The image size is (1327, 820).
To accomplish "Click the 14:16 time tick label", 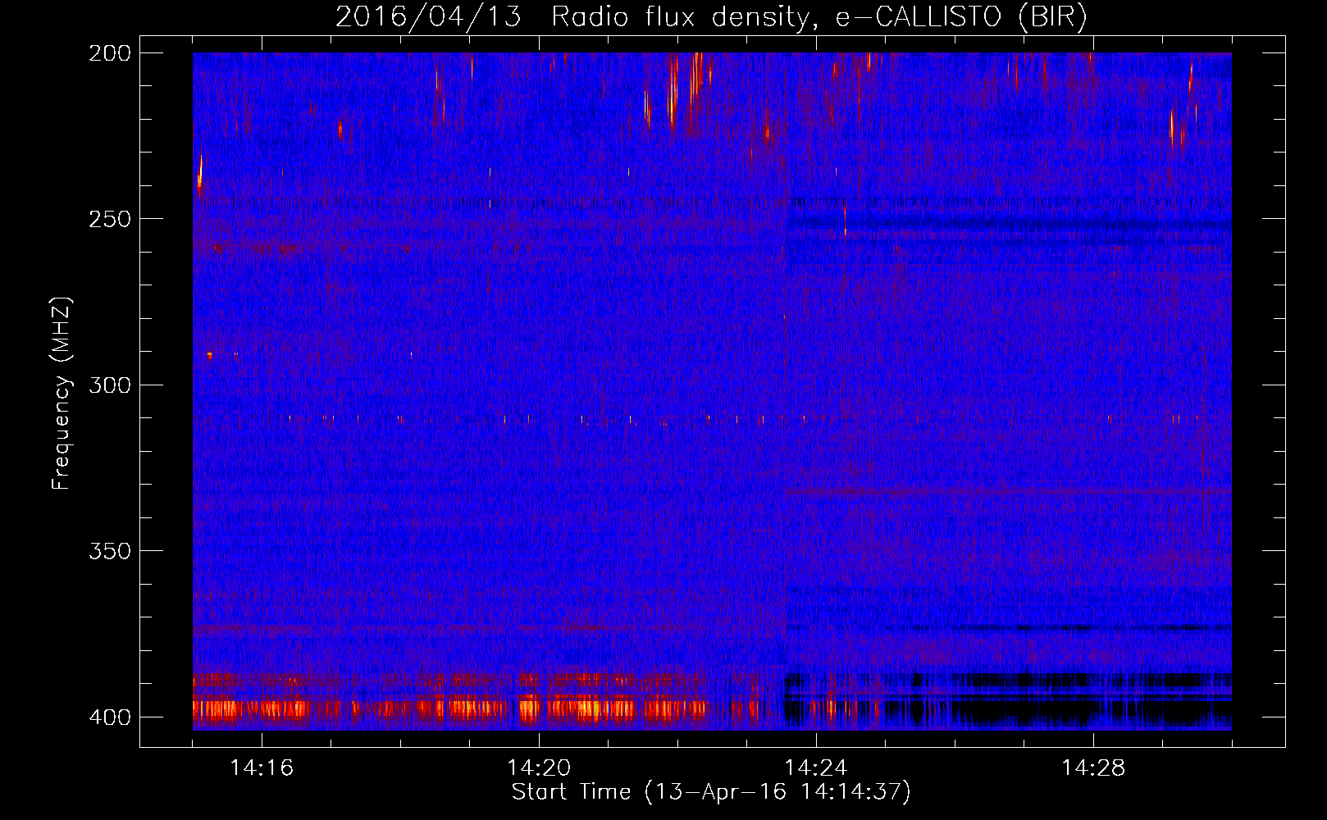I will 262,768.
